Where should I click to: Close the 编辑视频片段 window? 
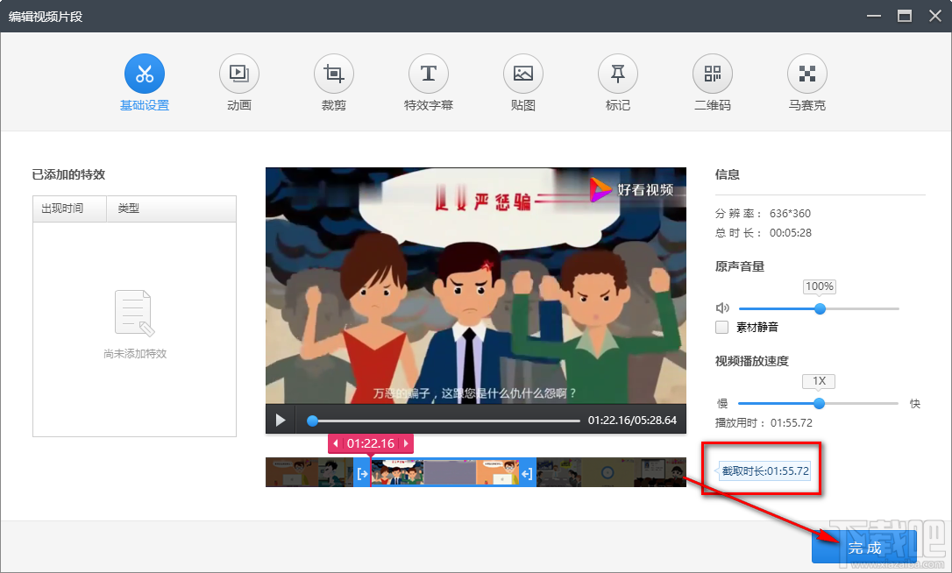point(935,16)
